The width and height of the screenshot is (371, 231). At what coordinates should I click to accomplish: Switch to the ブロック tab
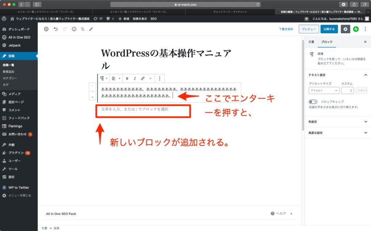[x=327, y=42]
